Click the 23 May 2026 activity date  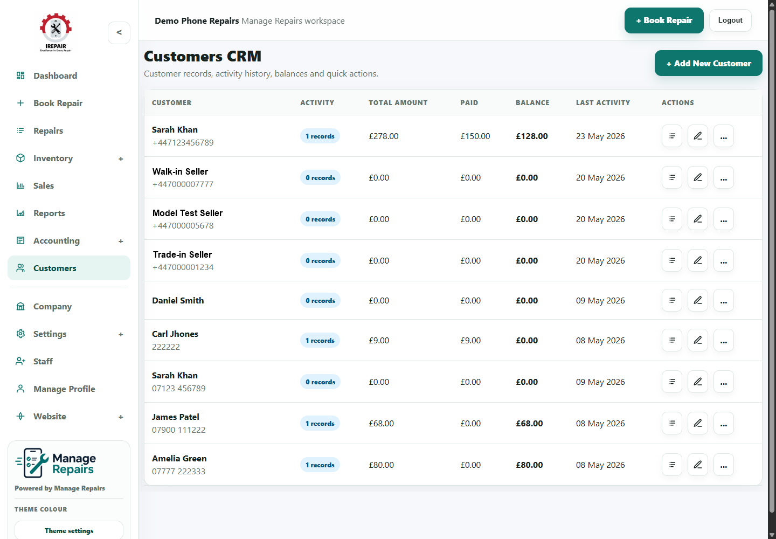pyautogui.click(x=600, y=136)
